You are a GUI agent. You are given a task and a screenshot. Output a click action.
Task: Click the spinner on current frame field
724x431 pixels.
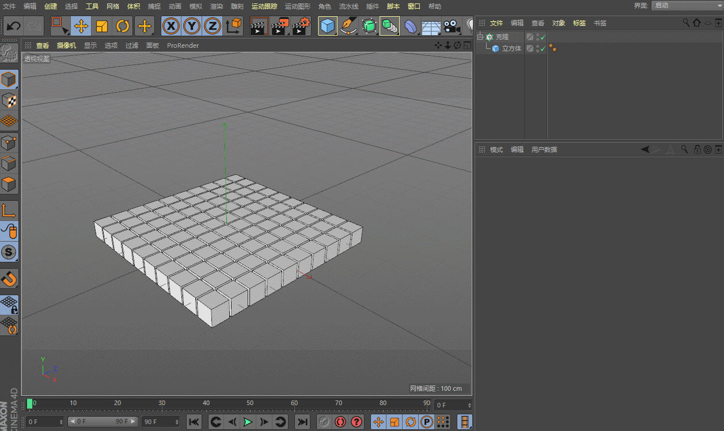[469, 405]
